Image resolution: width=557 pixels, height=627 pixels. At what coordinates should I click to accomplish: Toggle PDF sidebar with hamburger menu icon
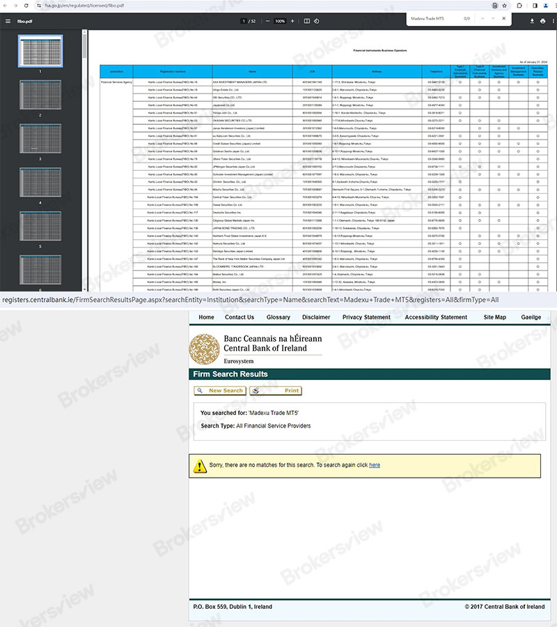click(8, 21)
